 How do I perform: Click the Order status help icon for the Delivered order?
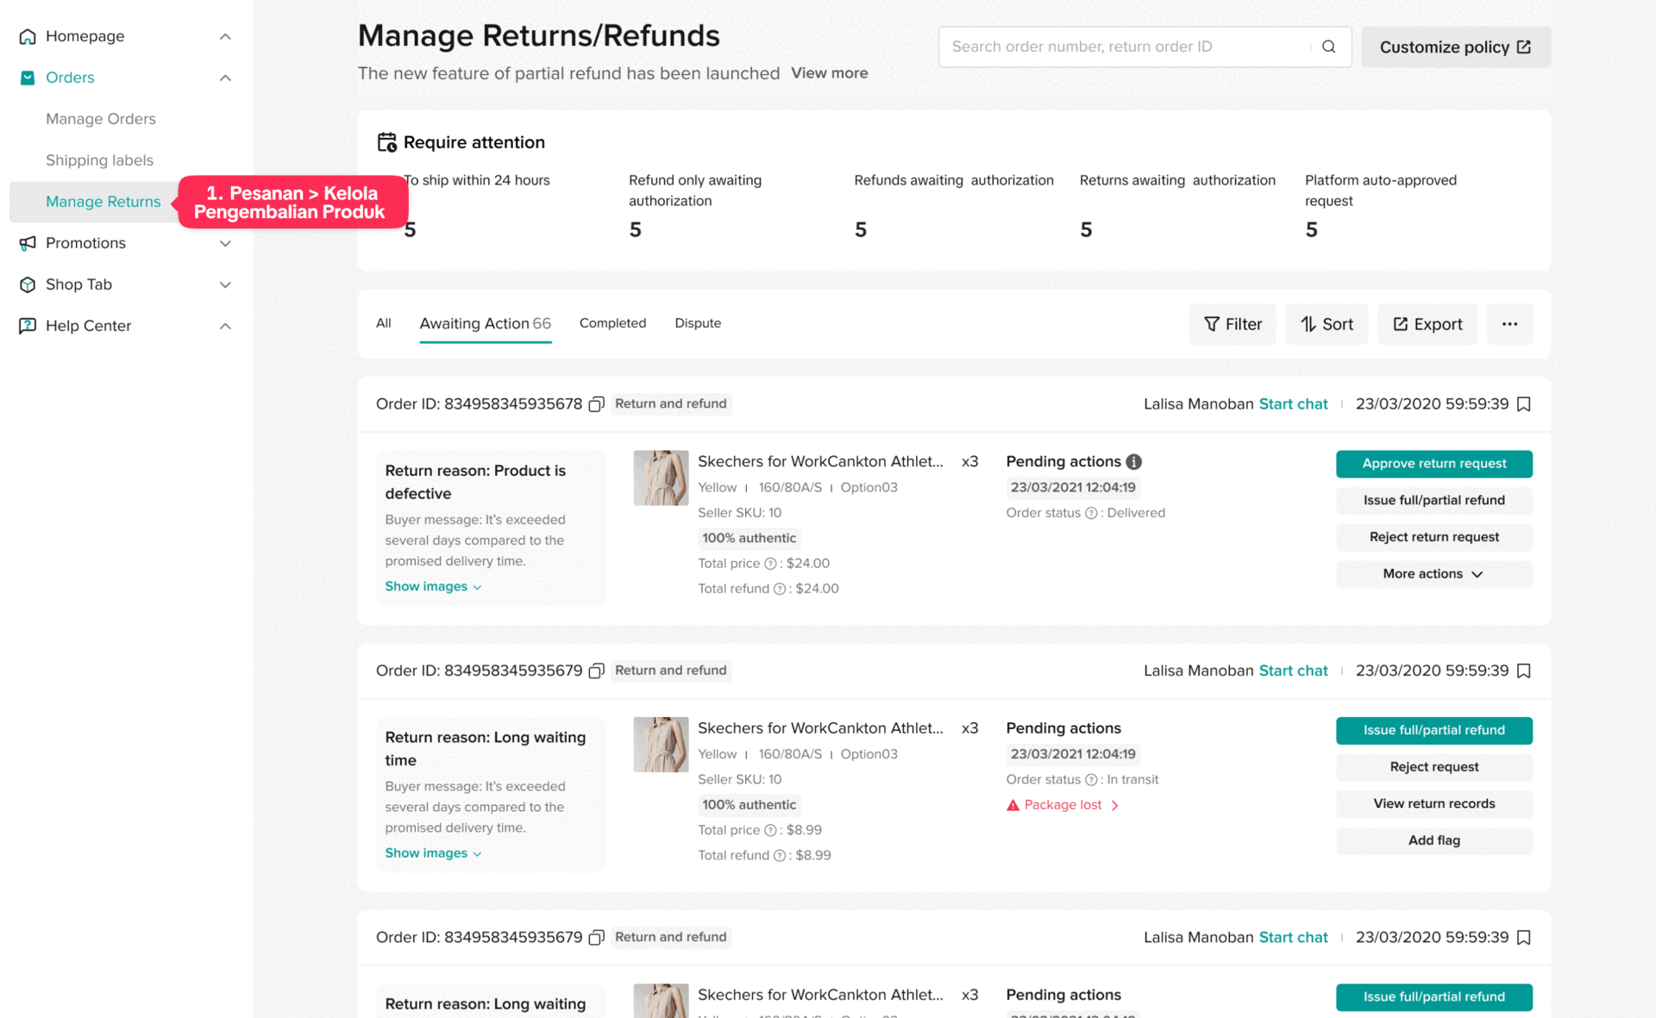click(x=1091, y=513)
